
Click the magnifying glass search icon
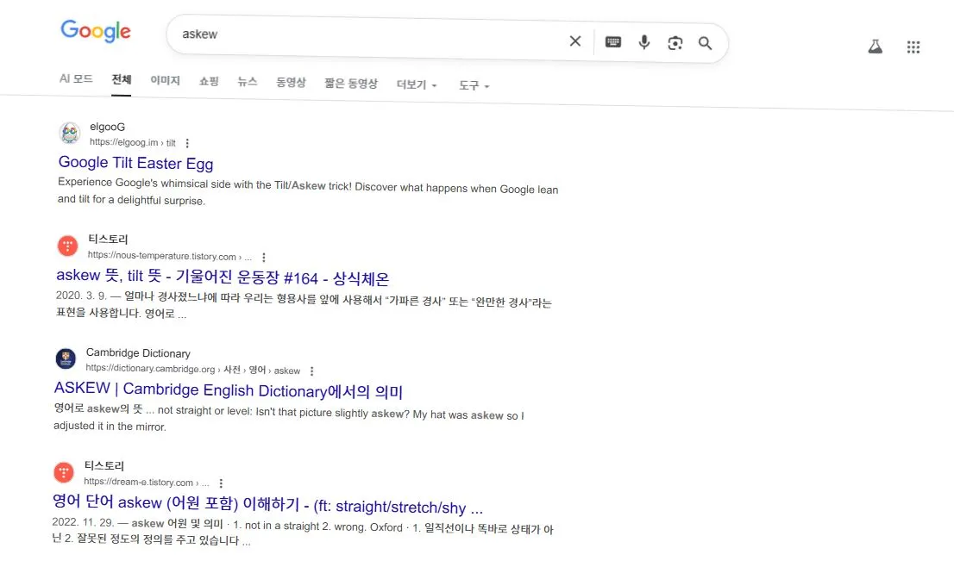(706, 40)
